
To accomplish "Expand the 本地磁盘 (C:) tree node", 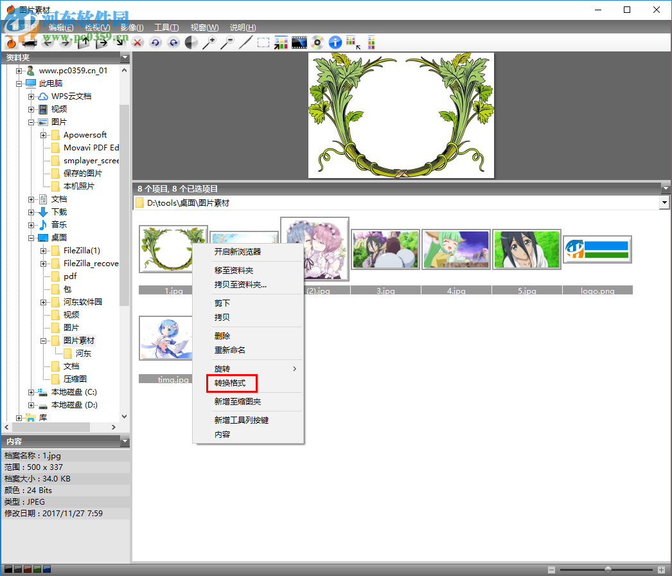I will click(x=31, y=392).
